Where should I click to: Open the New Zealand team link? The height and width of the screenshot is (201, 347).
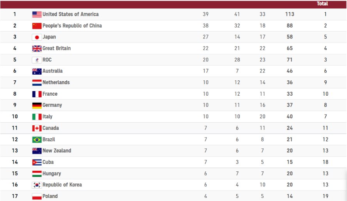[x=57, y=151]
